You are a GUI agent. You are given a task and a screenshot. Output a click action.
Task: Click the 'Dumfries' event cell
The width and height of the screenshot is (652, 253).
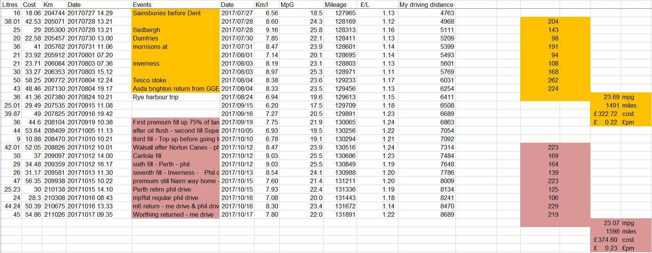176,38
